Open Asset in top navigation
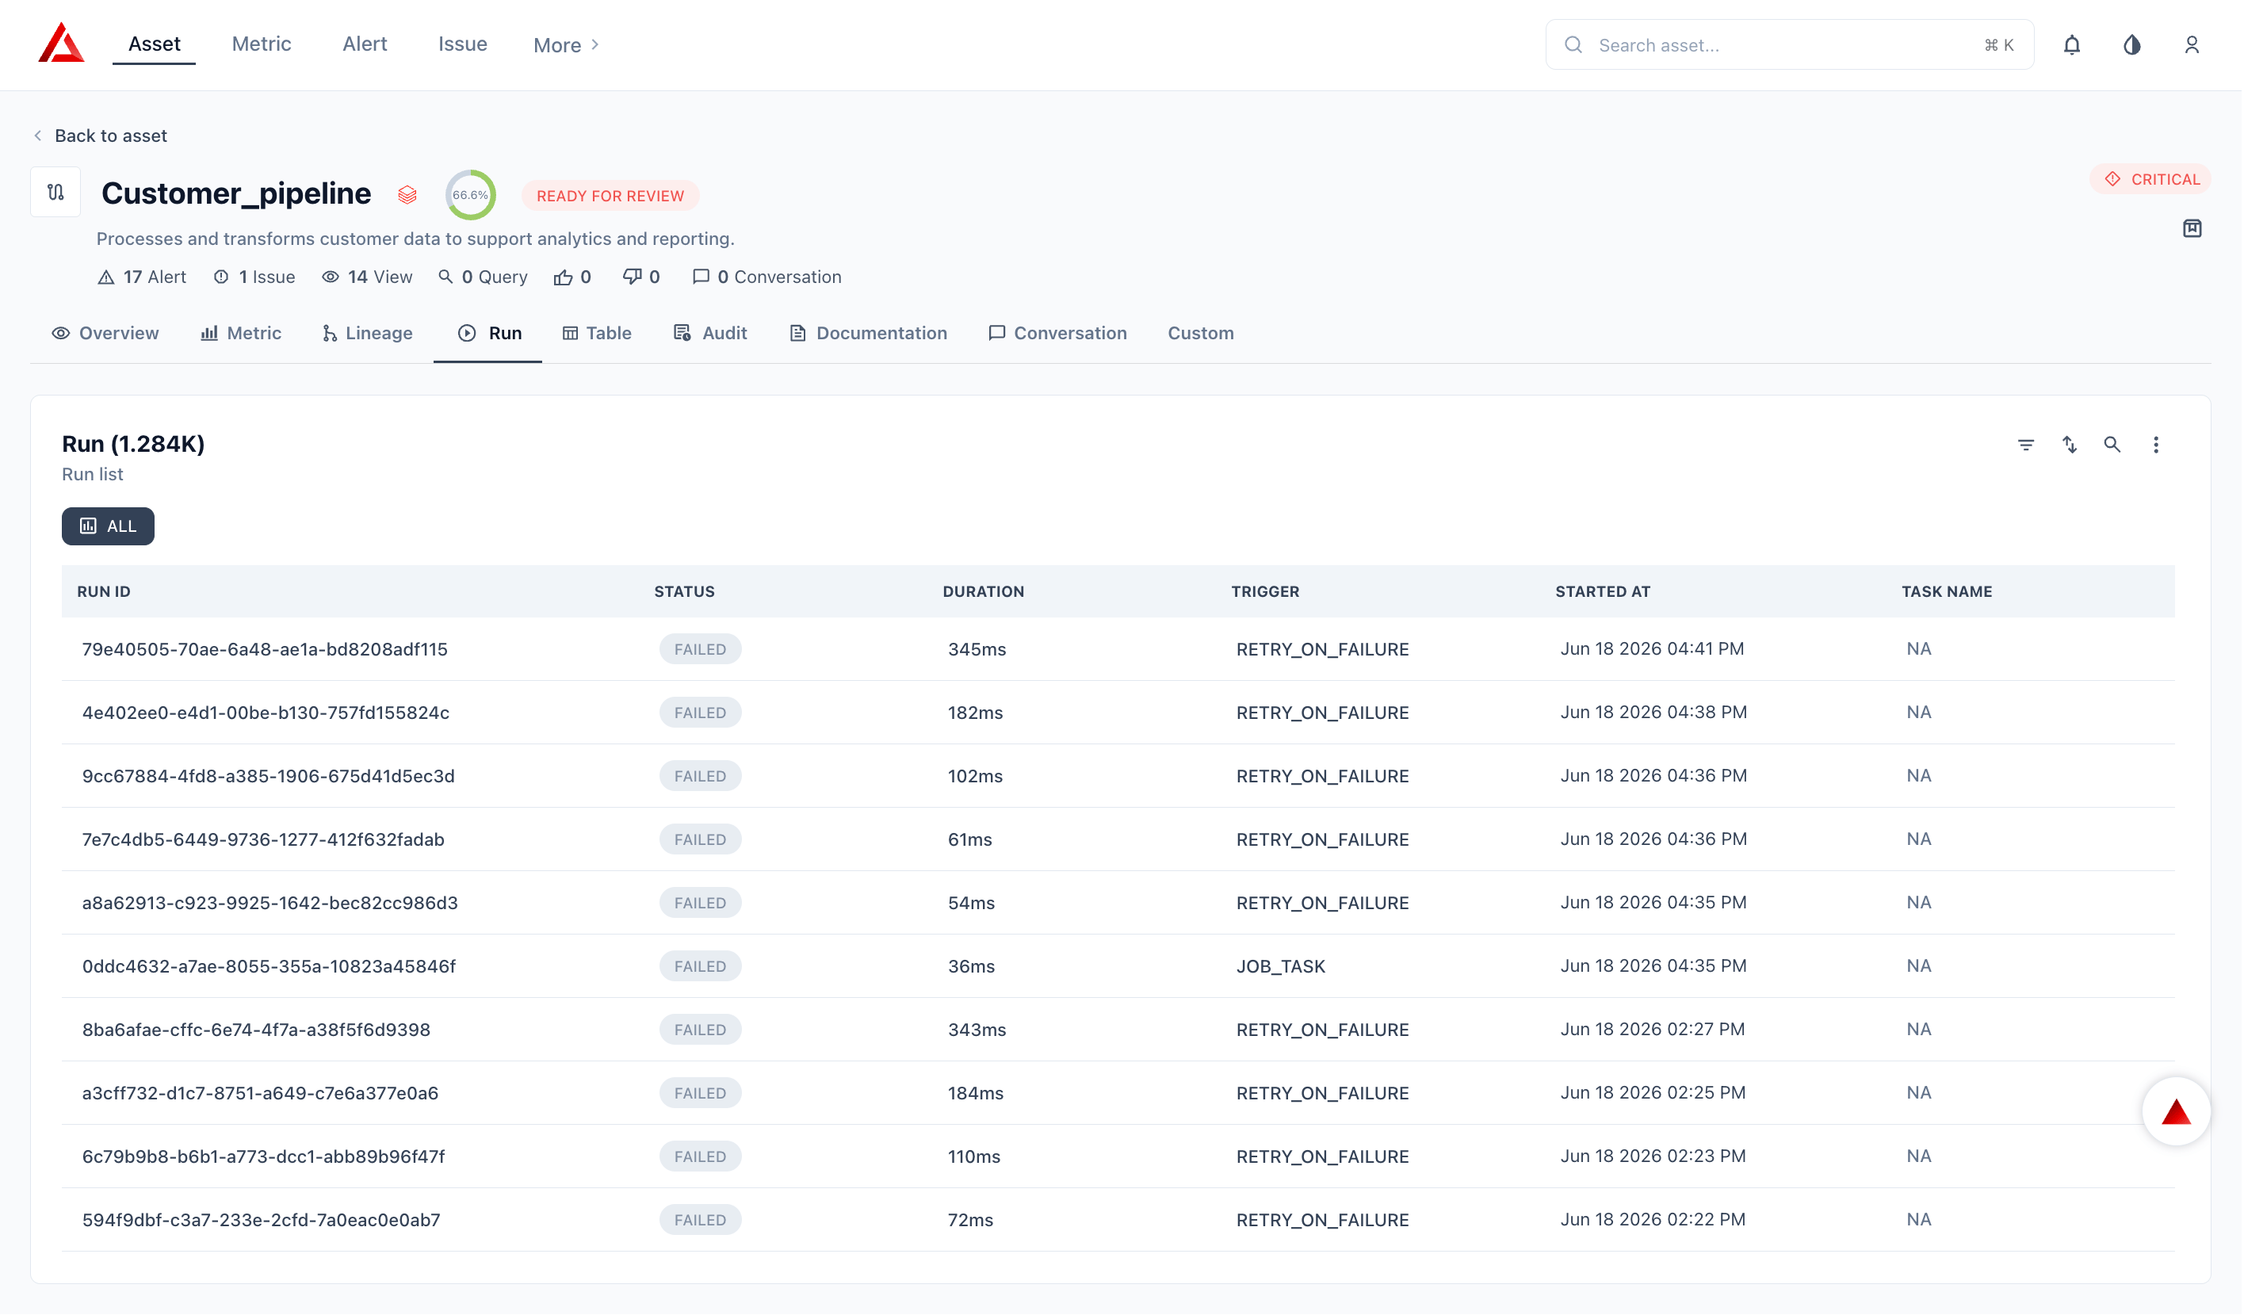This screenshot has width=2244, height=1315. [154, 44]
